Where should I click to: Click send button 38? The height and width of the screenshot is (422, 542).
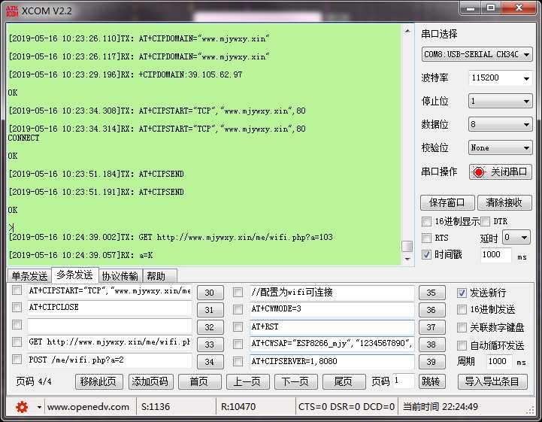pyautogui.click(x=431, y=345)
